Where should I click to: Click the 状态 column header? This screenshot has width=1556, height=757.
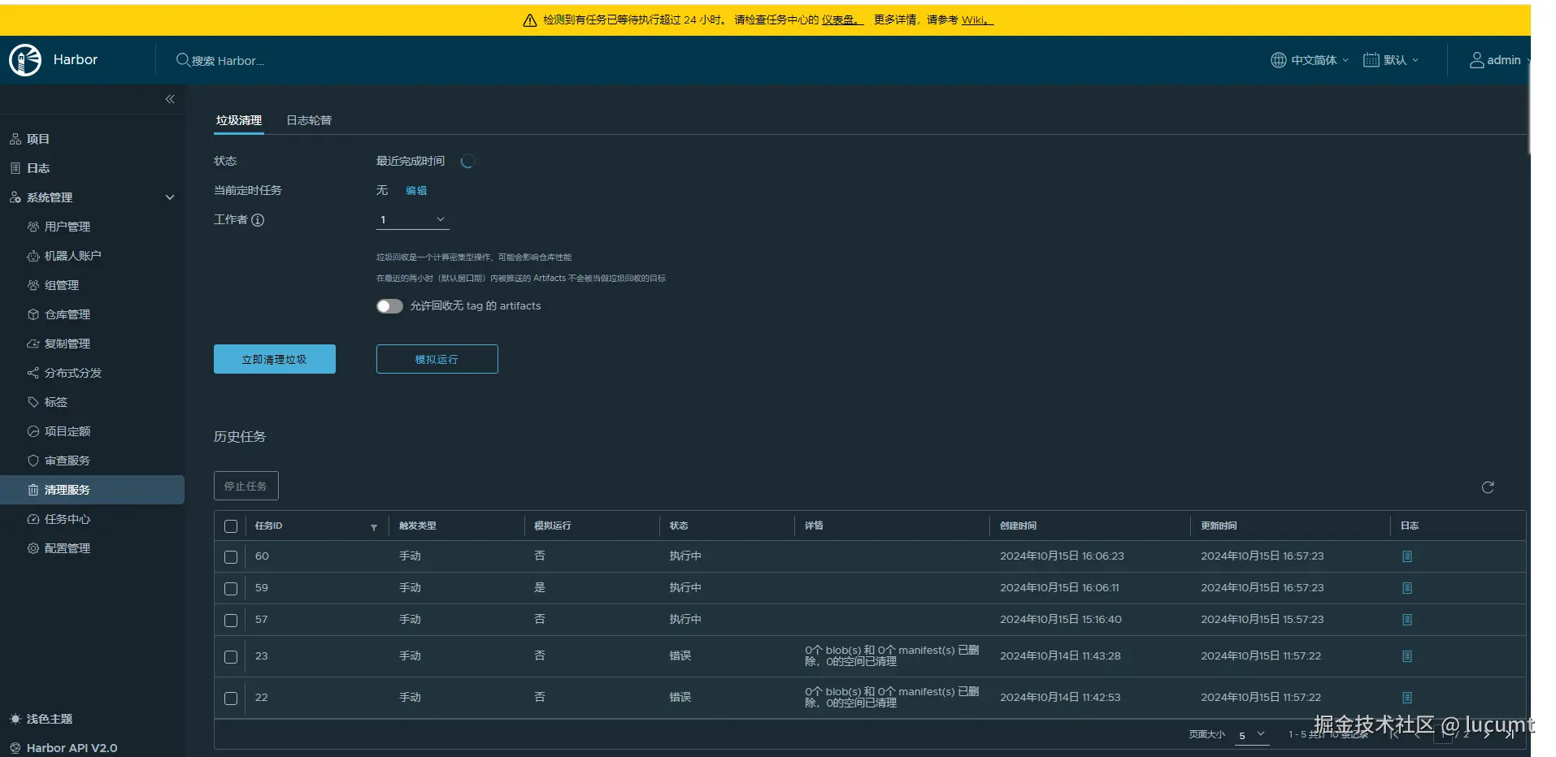679,526
